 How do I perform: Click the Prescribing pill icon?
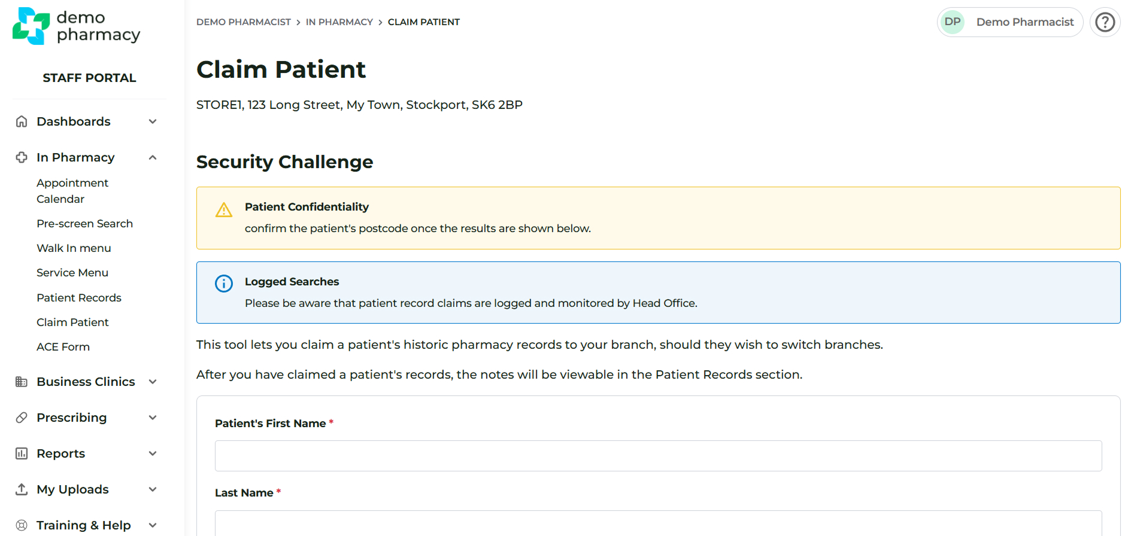pos(22,418)
